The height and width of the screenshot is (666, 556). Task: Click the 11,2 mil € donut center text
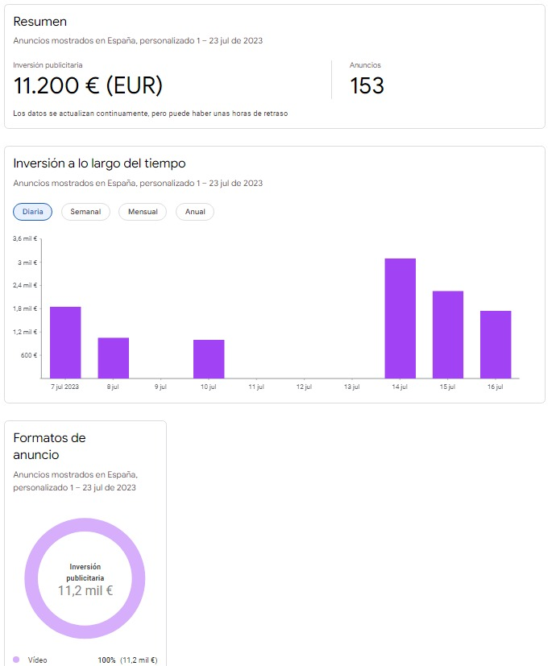[85, 590]
